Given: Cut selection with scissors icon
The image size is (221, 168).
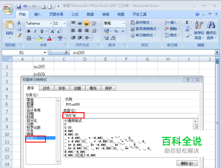Looking at the screenshot, I should tap(19, 23).
